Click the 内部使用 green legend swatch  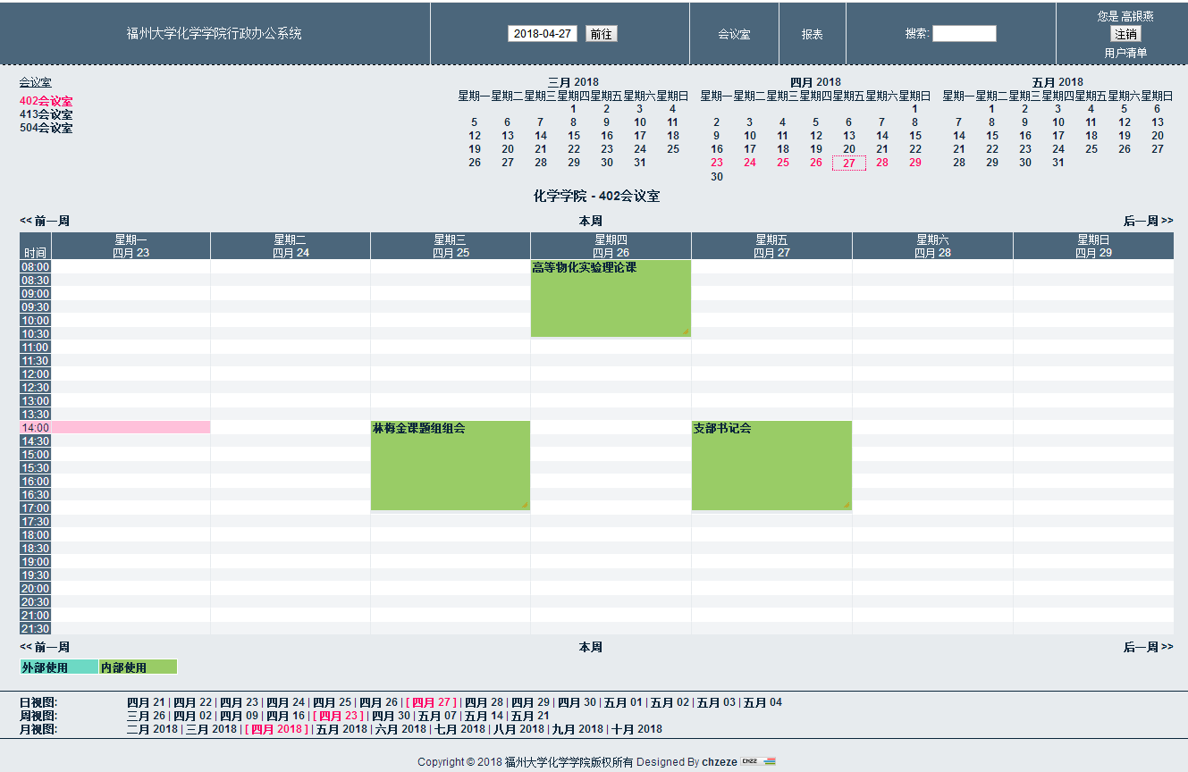pos(138,667)
